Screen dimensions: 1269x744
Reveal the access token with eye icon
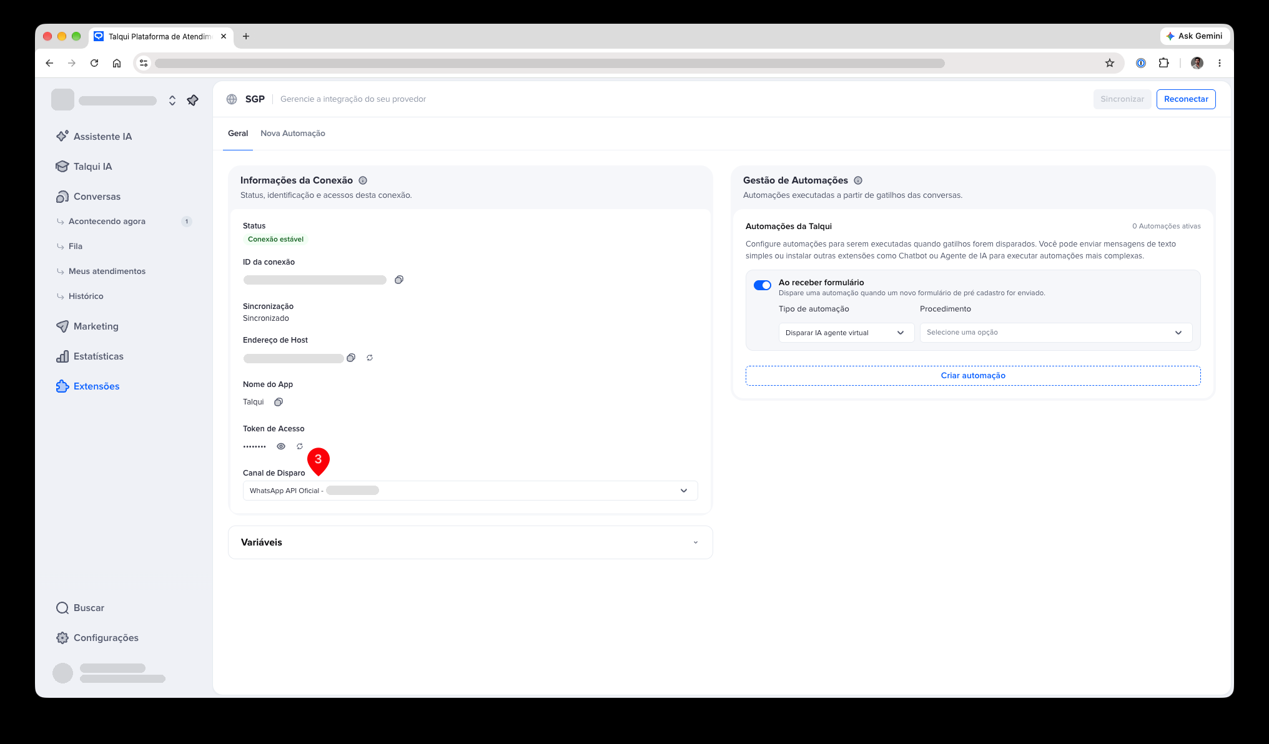(281, 446)
